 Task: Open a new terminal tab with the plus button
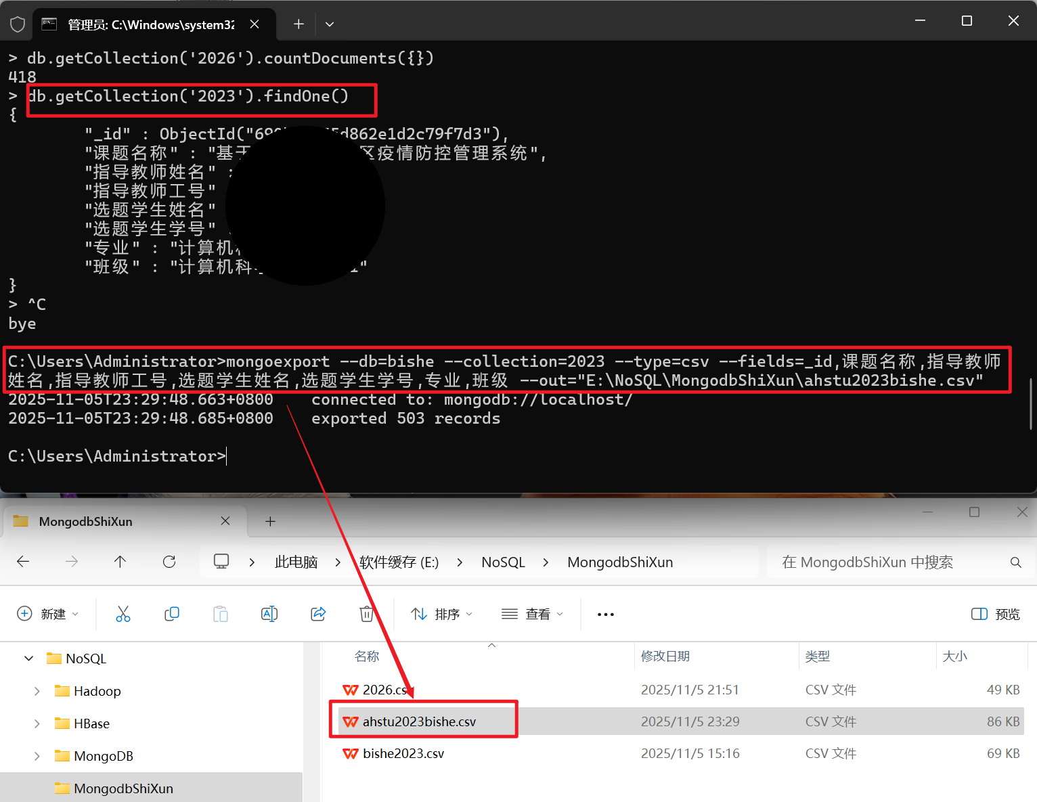(299, 24)
